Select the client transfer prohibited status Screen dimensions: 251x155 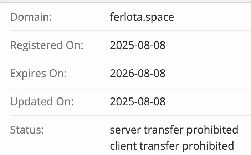point(172,146)
